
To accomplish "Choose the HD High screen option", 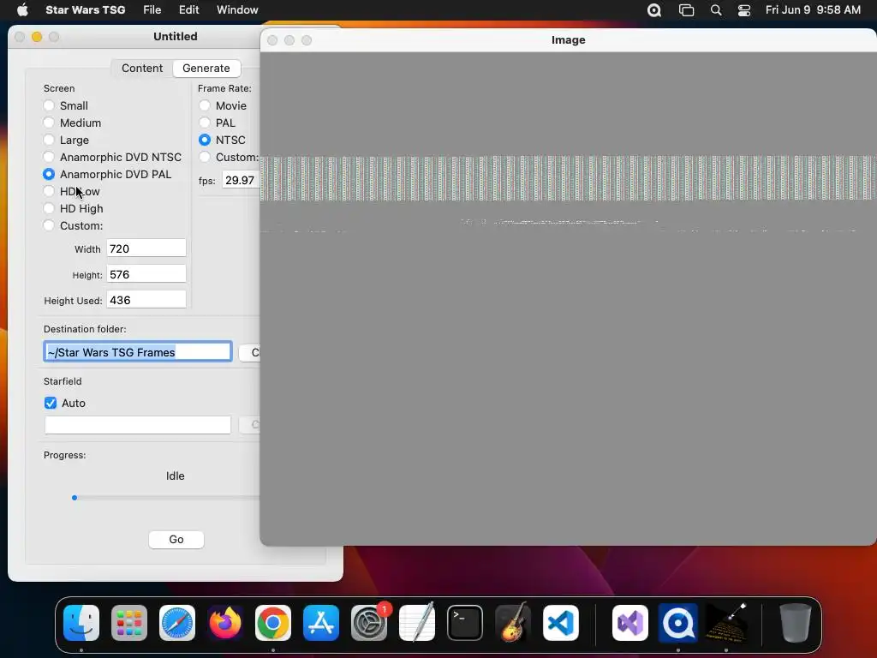I will pyautogui.click(x=49, y=209).
